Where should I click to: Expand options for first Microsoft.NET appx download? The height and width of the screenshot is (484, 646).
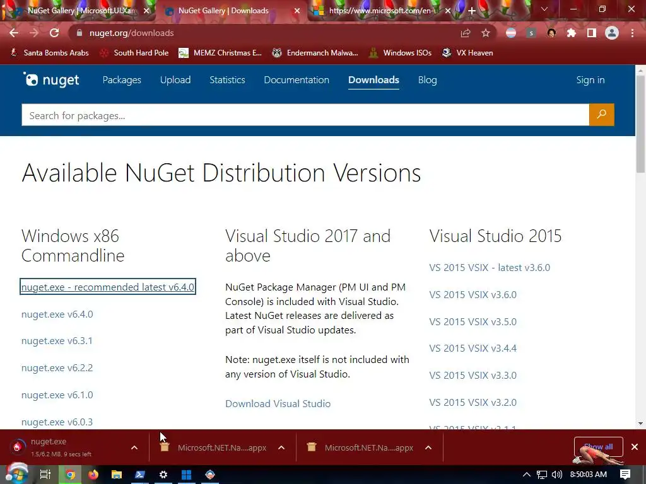281,447
